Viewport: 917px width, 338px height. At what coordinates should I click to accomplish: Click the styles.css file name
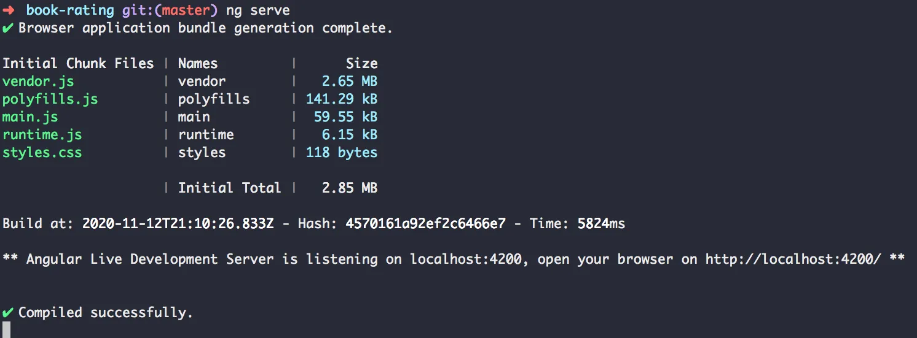point(42,152)
